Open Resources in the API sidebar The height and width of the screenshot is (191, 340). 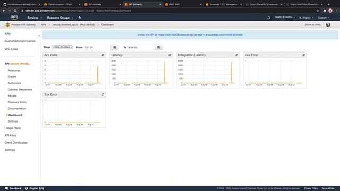(14, 71)
